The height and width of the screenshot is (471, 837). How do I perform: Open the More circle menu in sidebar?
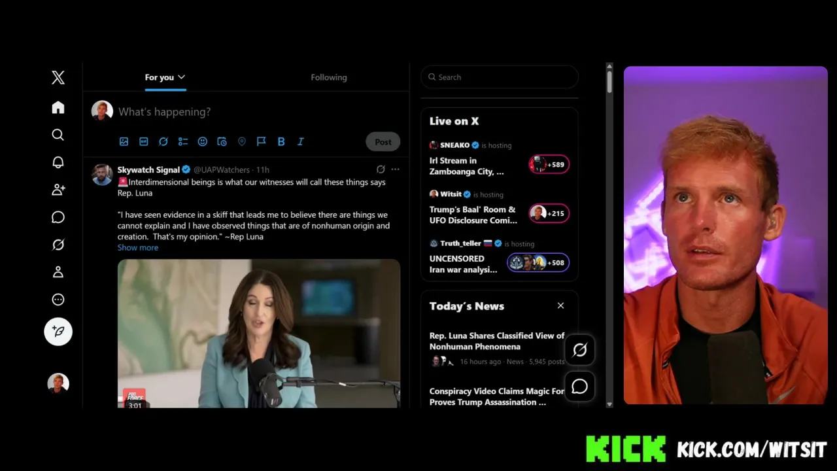pyautogui.click(x=58, y=300)
